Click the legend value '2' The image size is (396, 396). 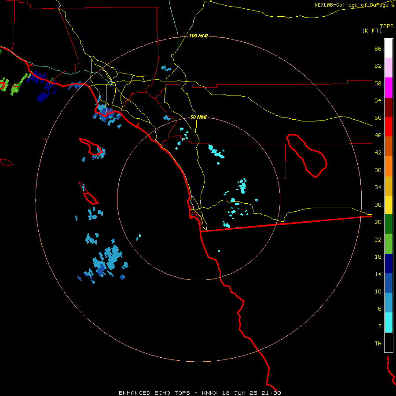[x=380, y=326]
